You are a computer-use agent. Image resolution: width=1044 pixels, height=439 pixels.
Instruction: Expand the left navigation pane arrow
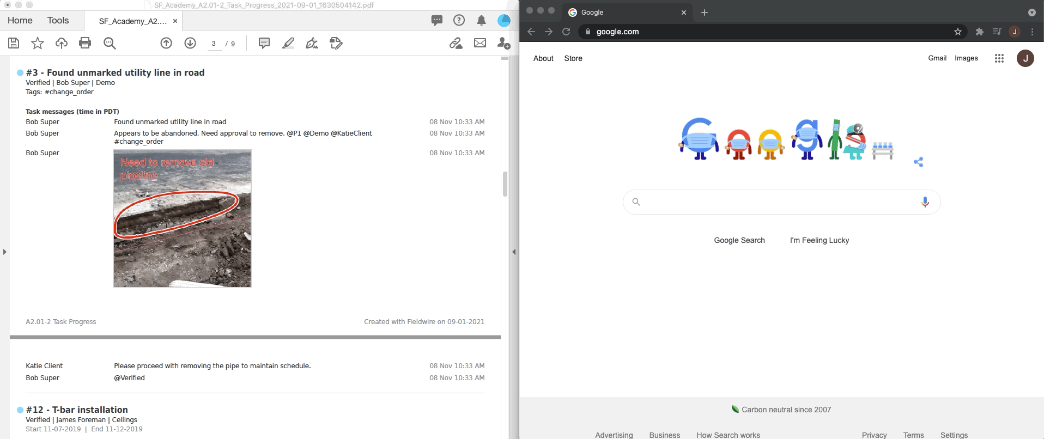point(5,252)
